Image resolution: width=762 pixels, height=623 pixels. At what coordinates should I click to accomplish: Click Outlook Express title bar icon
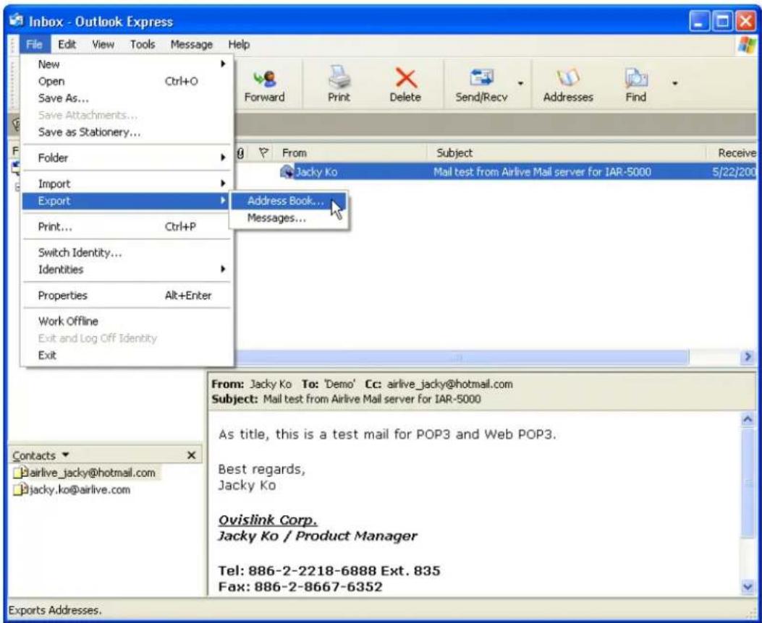coord(18,22)
